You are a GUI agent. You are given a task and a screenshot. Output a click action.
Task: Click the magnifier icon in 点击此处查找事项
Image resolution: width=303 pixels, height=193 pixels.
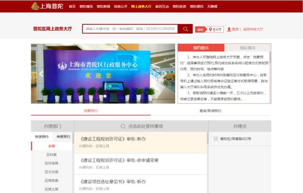coord(123,126)
